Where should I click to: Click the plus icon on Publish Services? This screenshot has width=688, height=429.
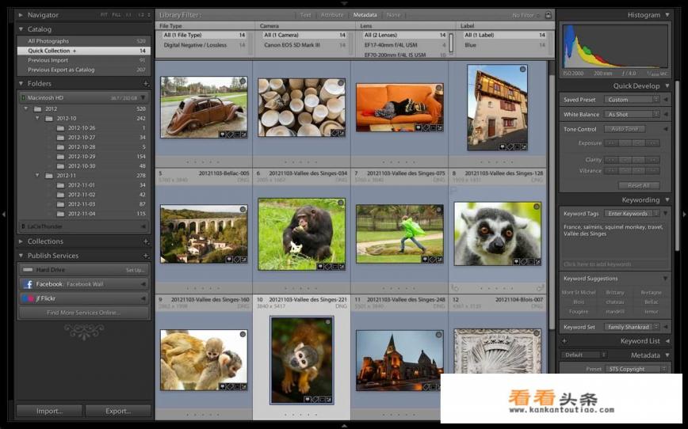coord(146,256)
